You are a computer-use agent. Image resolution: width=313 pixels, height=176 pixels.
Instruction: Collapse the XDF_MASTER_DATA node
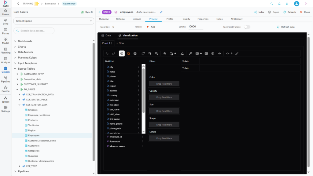click(x=20, y=105)
